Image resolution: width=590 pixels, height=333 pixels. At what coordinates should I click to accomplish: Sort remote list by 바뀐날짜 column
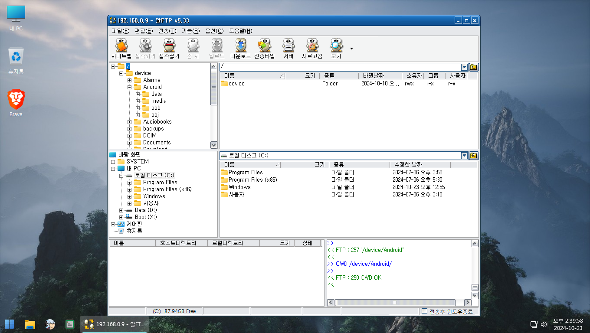380,76
